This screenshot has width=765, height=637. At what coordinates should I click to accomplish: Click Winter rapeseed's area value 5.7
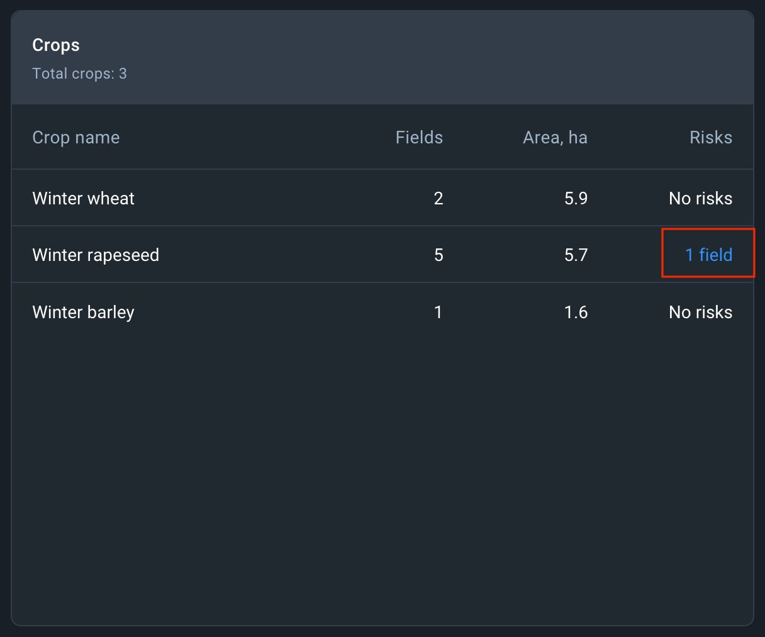[576, 255]
